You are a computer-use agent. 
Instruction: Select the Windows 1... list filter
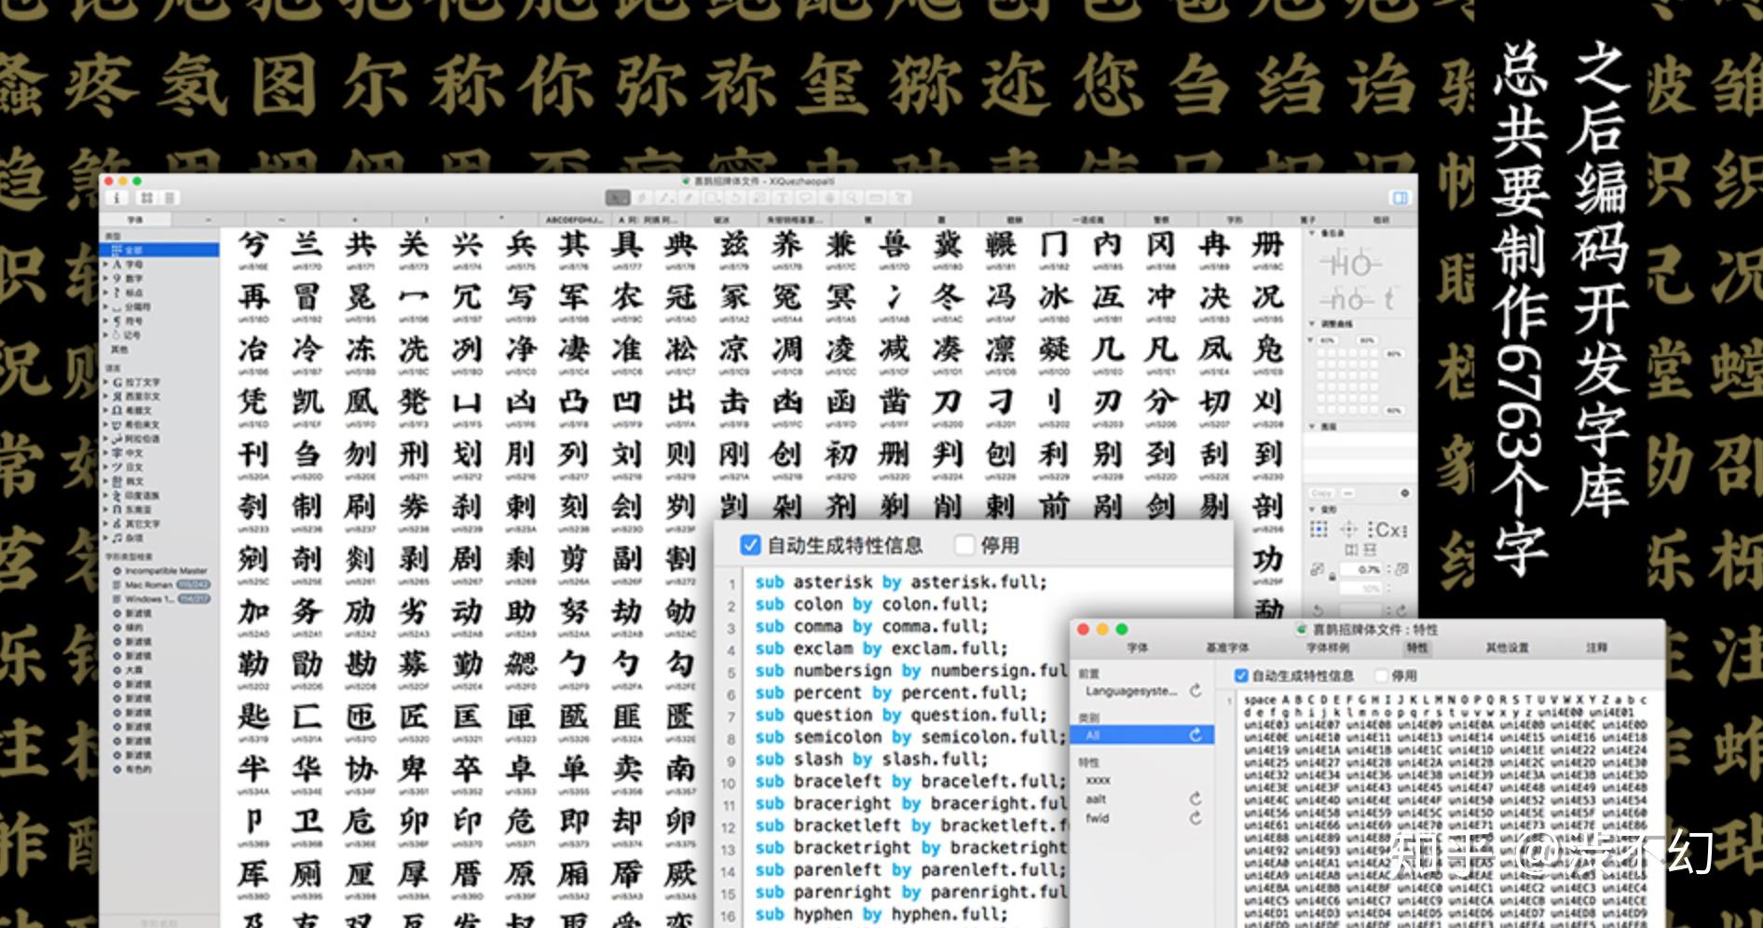tap(161, 599)
